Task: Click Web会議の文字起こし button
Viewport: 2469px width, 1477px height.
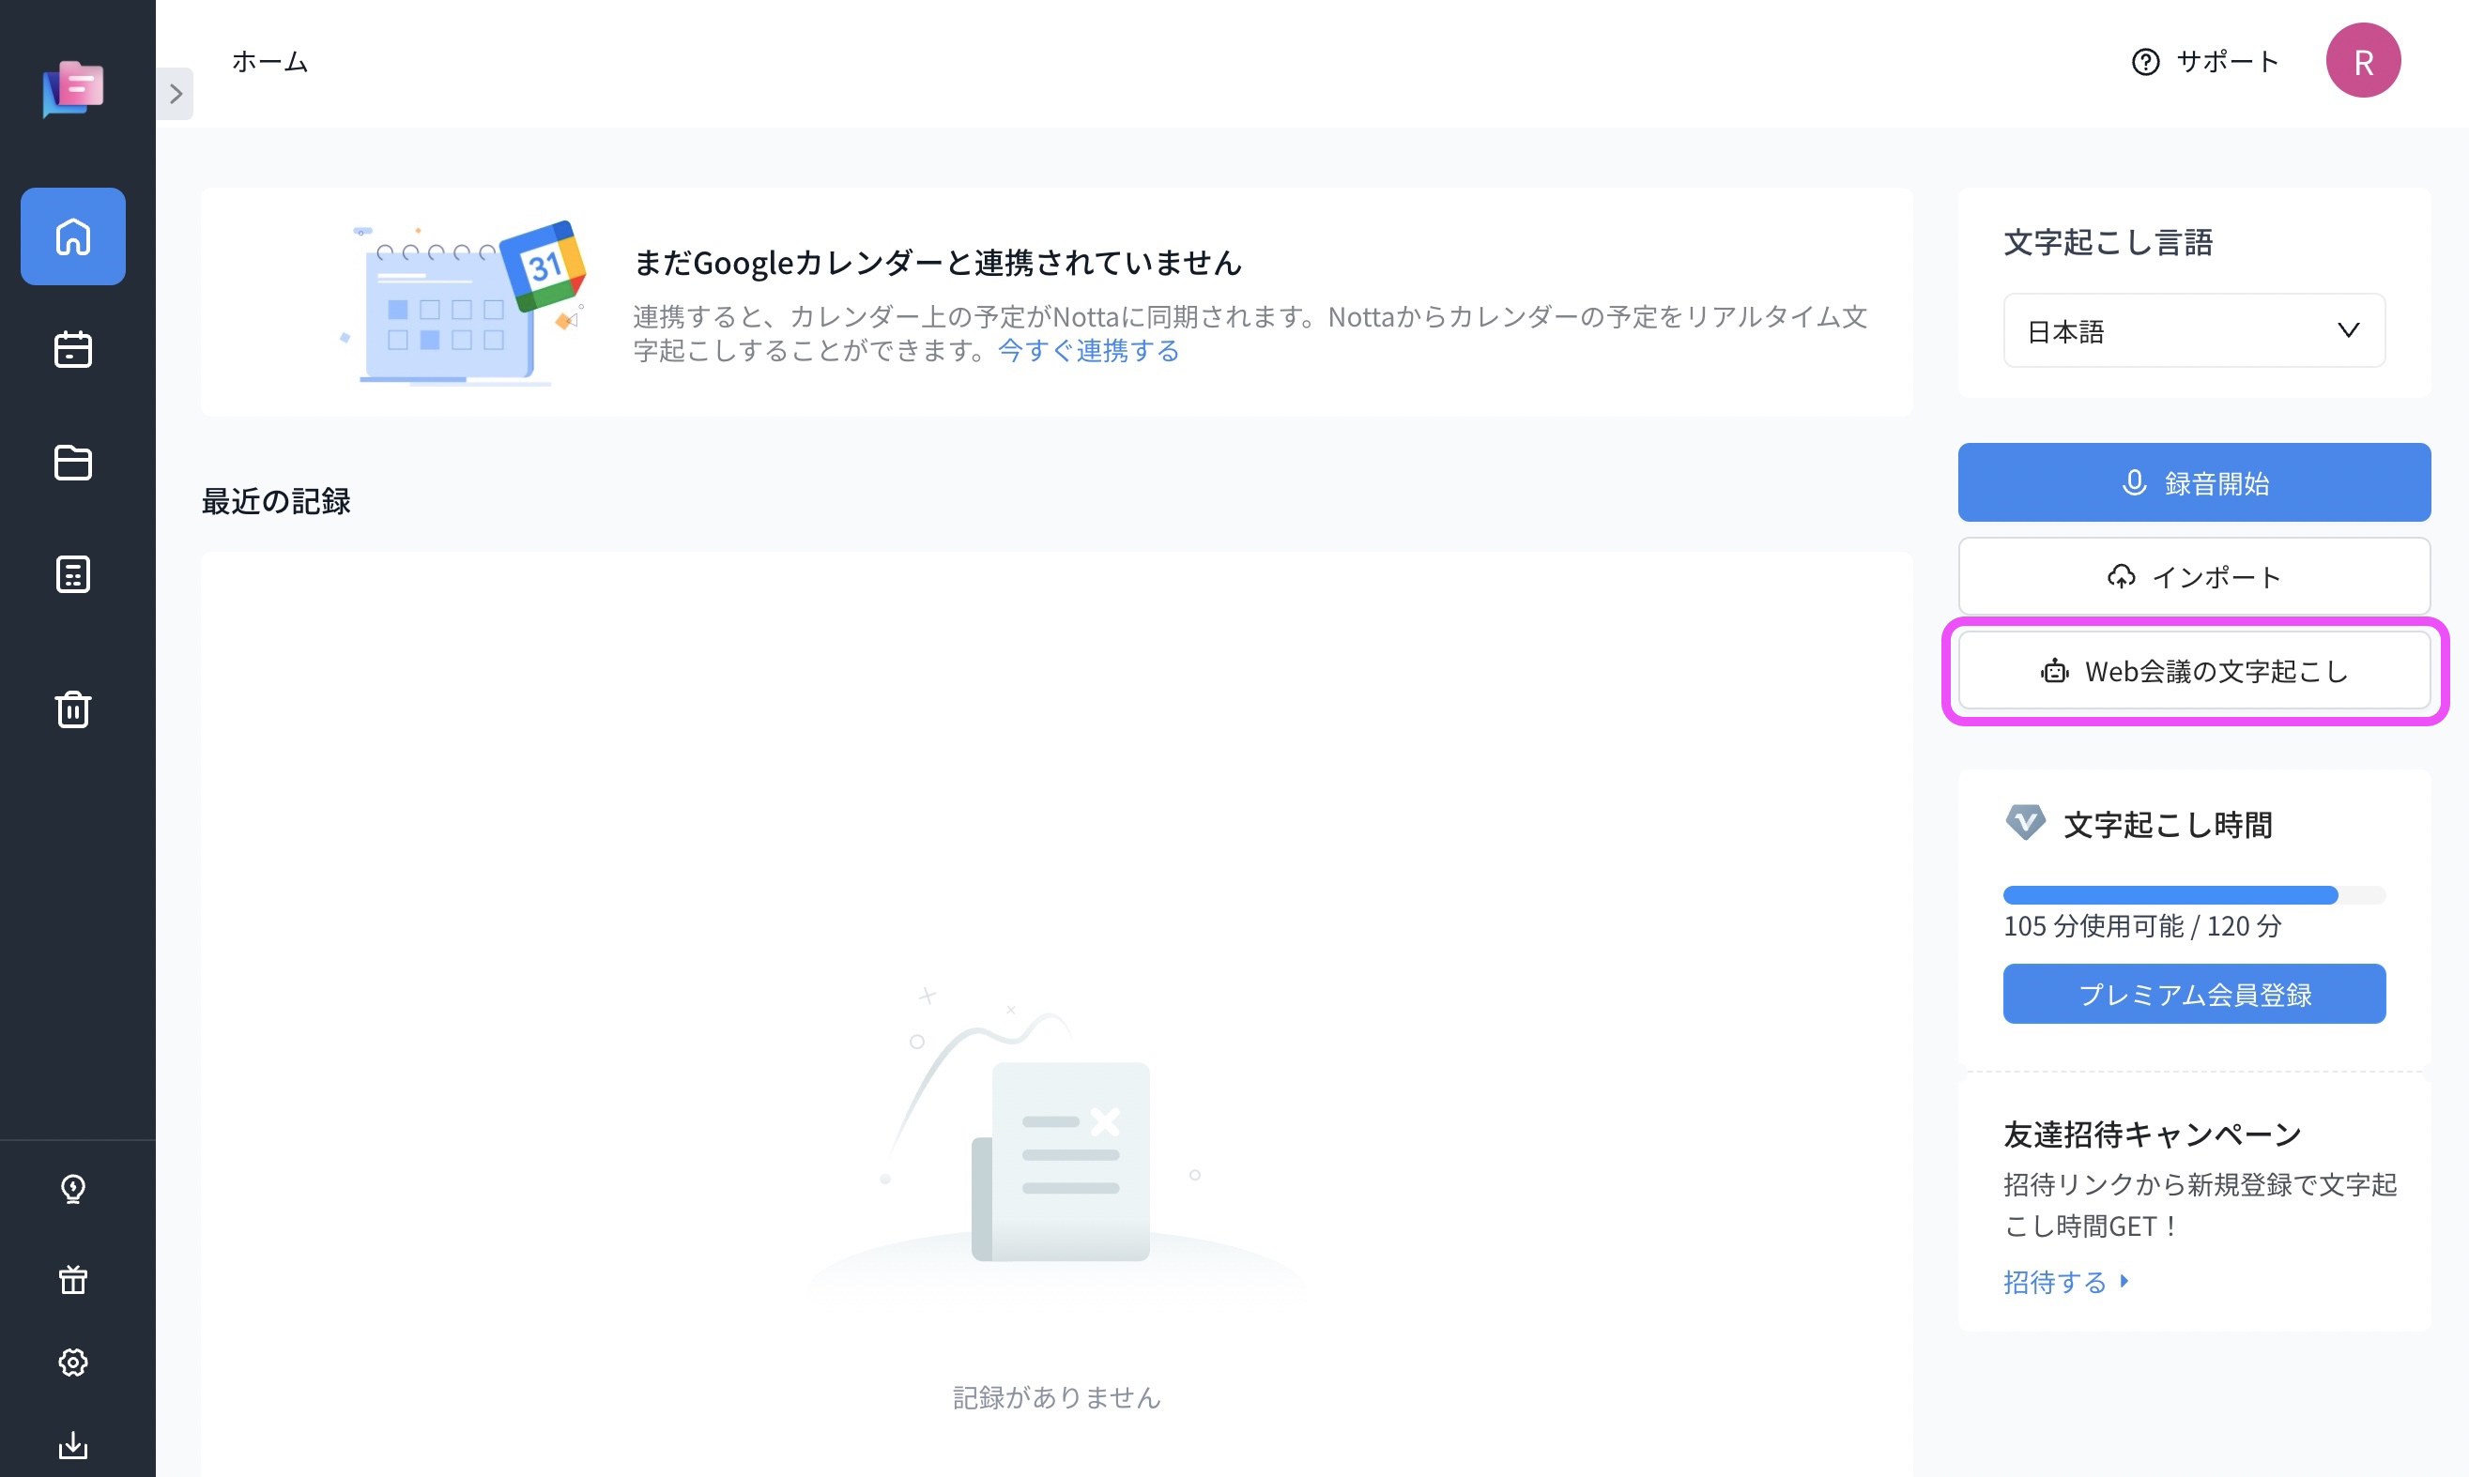Action: pos(2195,670)
